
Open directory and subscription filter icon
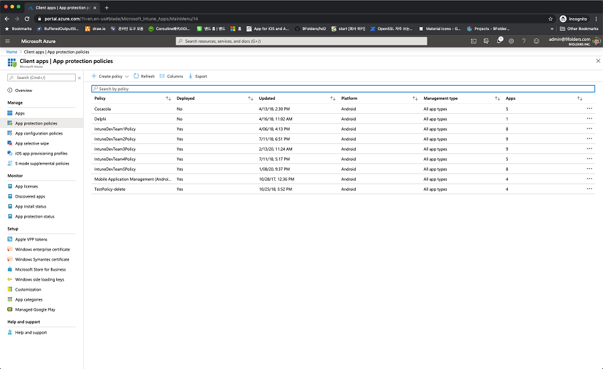coord(486,41)
